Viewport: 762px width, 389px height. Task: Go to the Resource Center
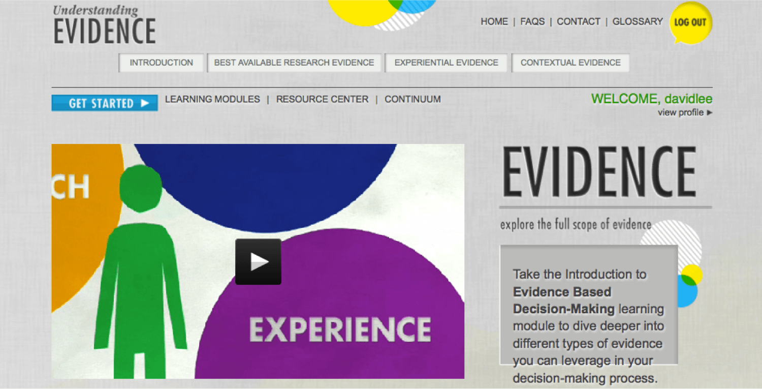[322, 99]
